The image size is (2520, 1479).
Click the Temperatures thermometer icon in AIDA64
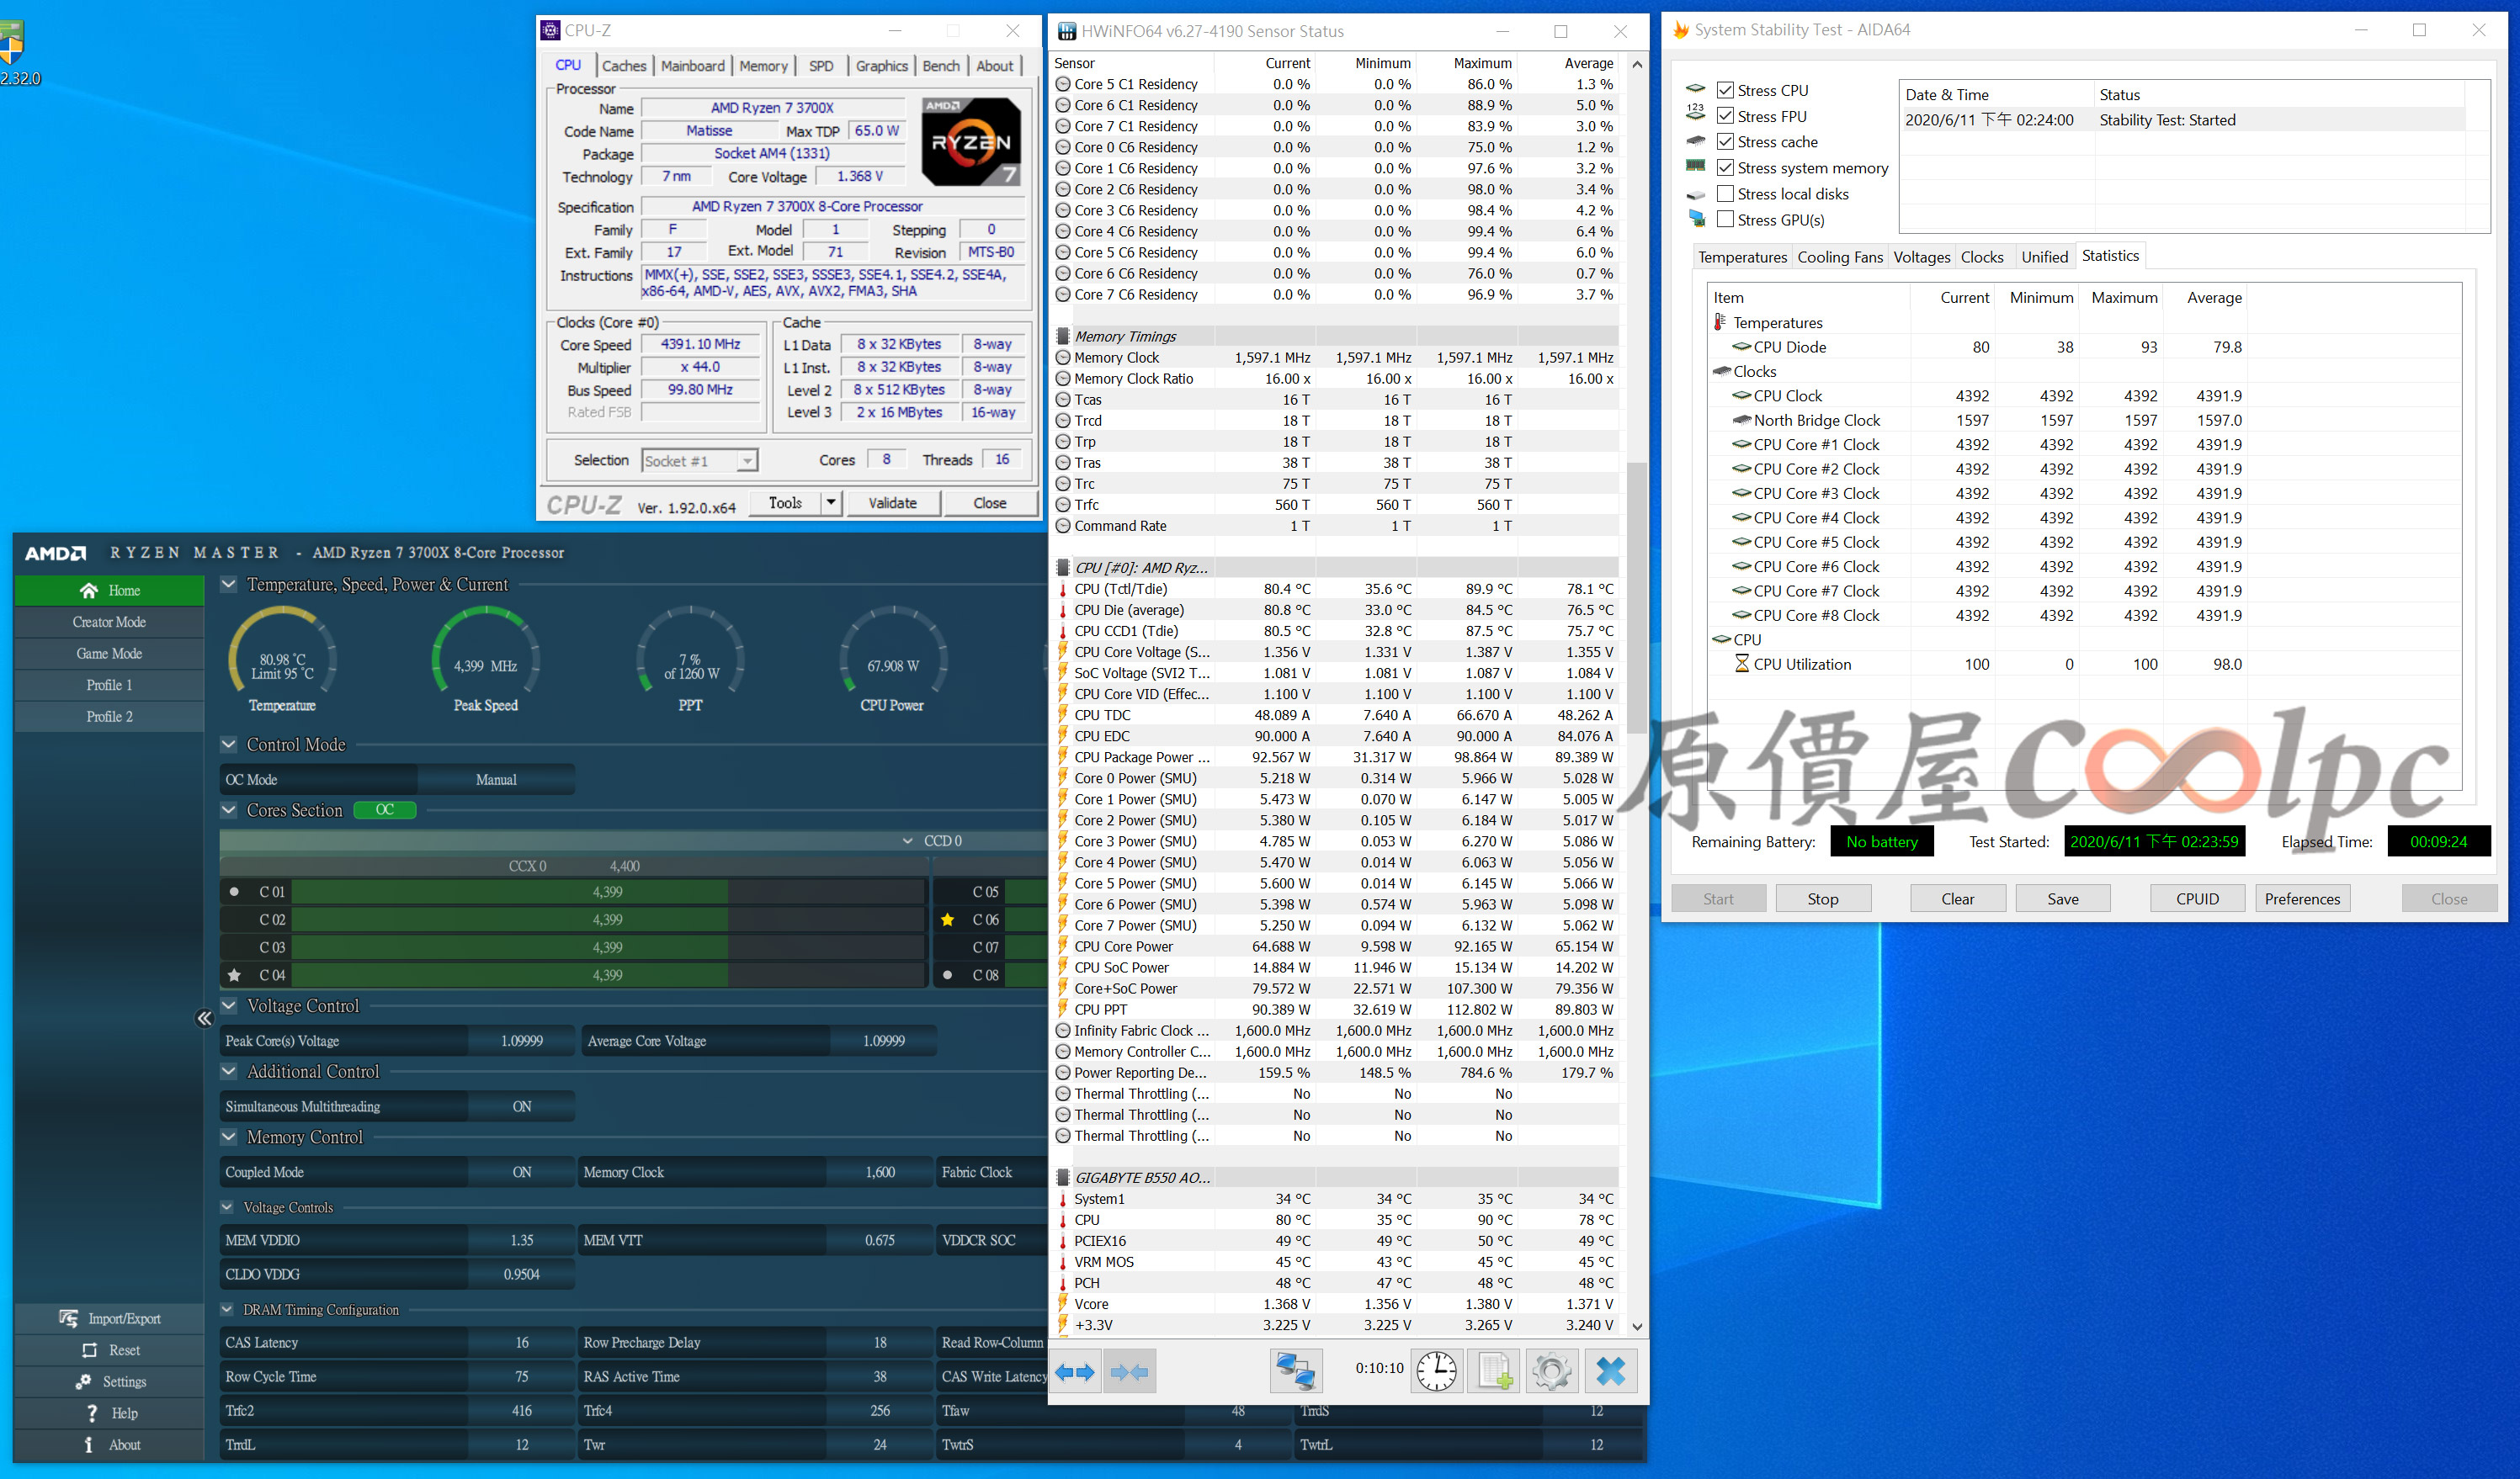[1720, 323]
